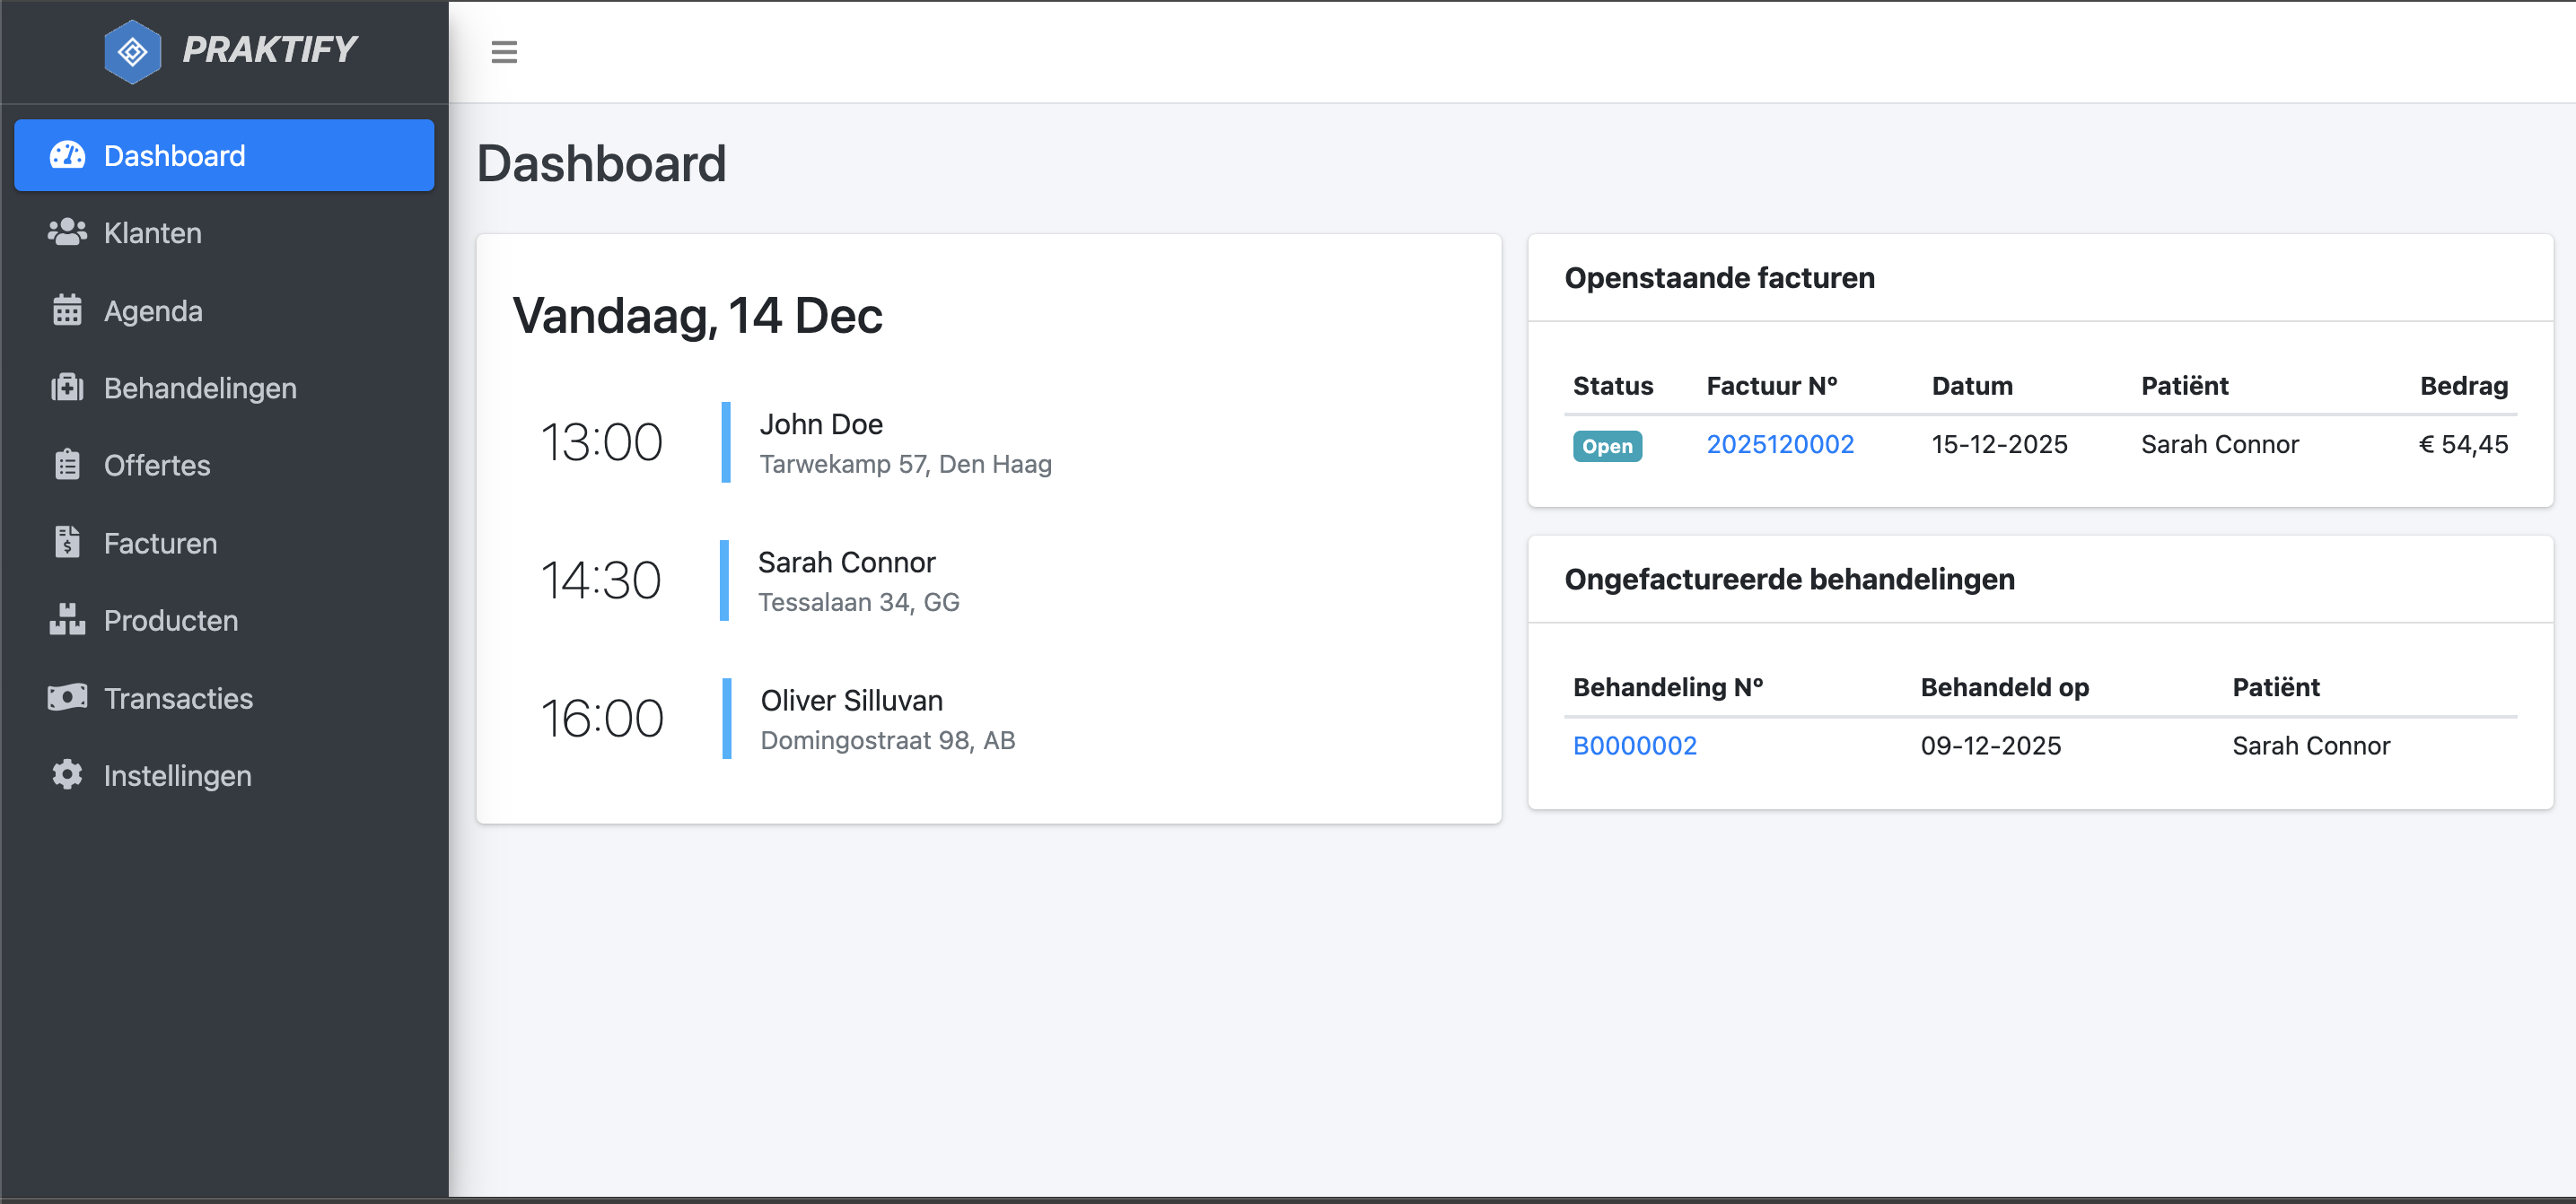
Task: Toggle the sidebar with the hamburger button
Action: coord(504,51)
